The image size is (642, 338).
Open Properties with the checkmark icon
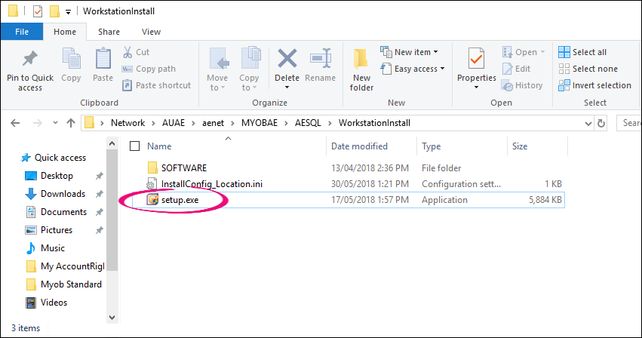click(476, 60)
